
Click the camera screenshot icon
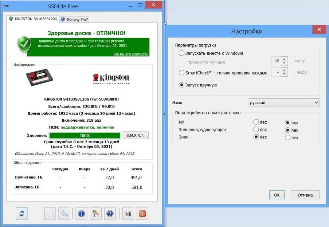(128, 214)
